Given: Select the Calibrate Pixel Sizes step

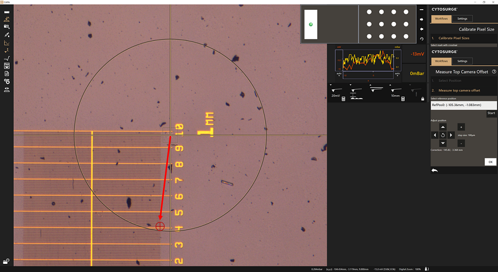Looking at the screenshot, I should [463, 38].
